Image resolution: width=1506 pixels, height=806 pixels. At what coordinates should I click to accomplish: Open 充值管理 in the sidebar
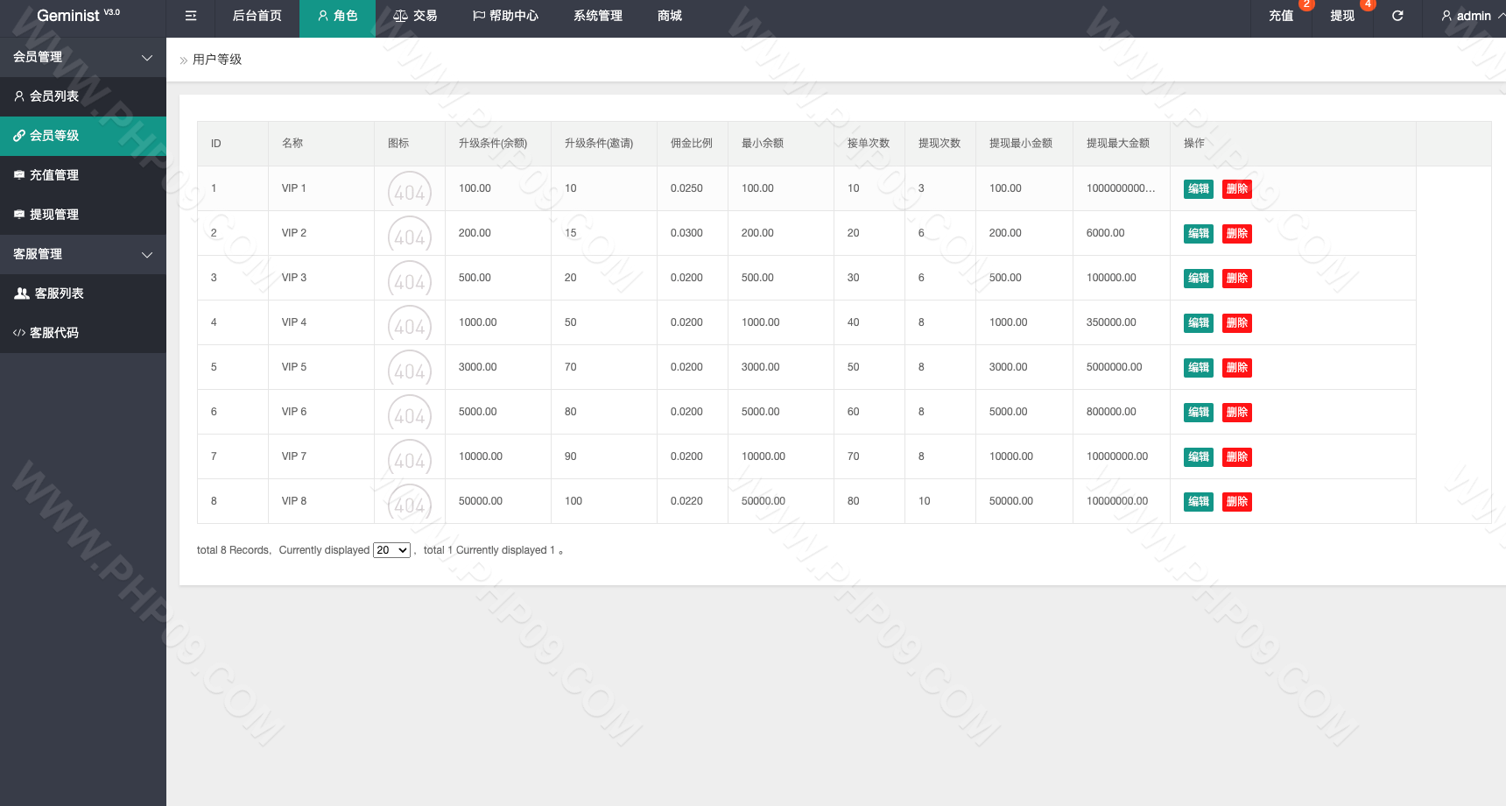click(54, 175)
